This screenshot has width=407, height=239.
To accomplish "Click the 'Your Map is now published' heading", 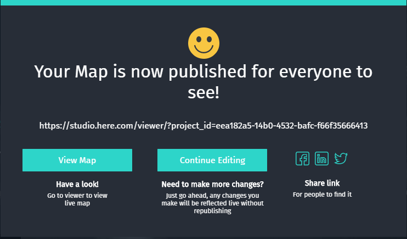I will (x=203, y=82).
